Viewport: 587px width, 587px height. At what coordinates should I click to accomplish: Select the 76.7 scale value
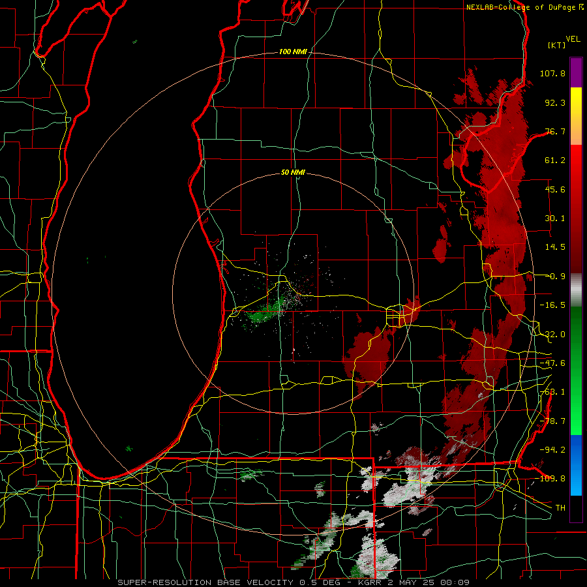[555, 131]
